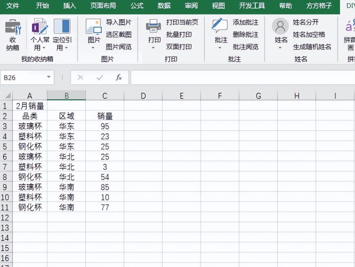Click 批量打印 button

pyautogui.click(x=179, y=35)
